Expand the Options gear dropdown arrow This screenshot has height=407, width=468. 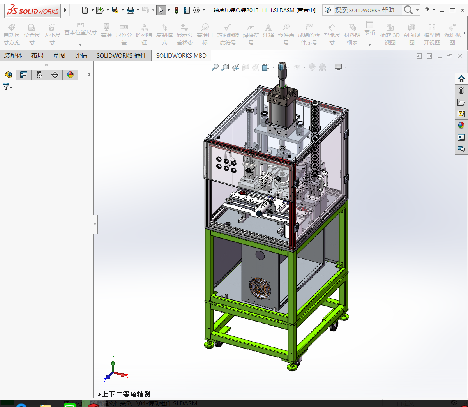pyautogui.click(x=204, y=10)
